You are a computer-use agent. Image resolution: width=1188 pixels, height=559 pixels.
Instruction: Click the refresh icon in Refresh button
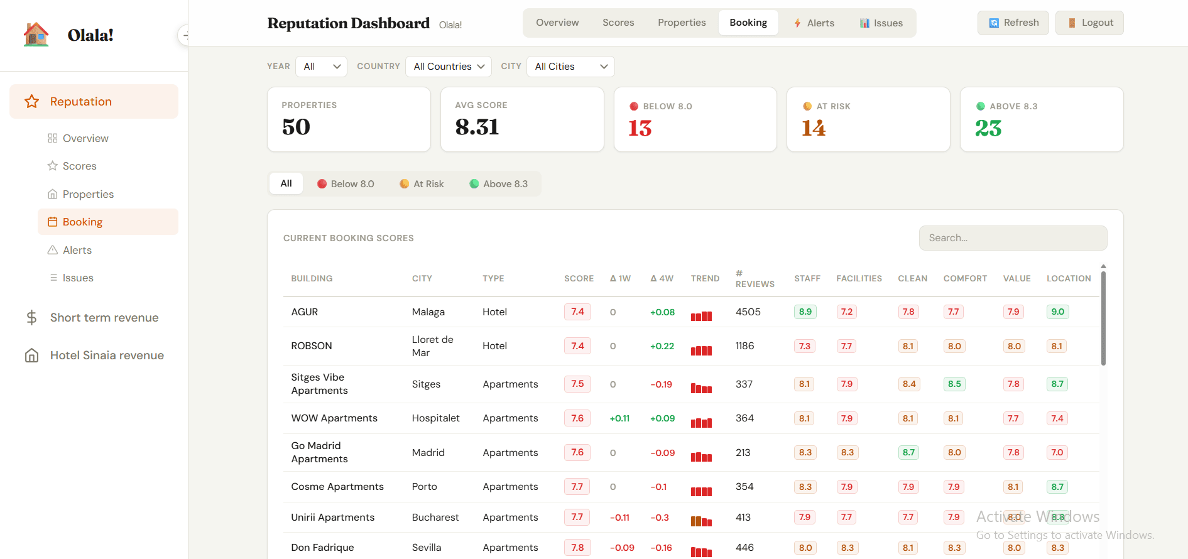(x=994, y=23)
